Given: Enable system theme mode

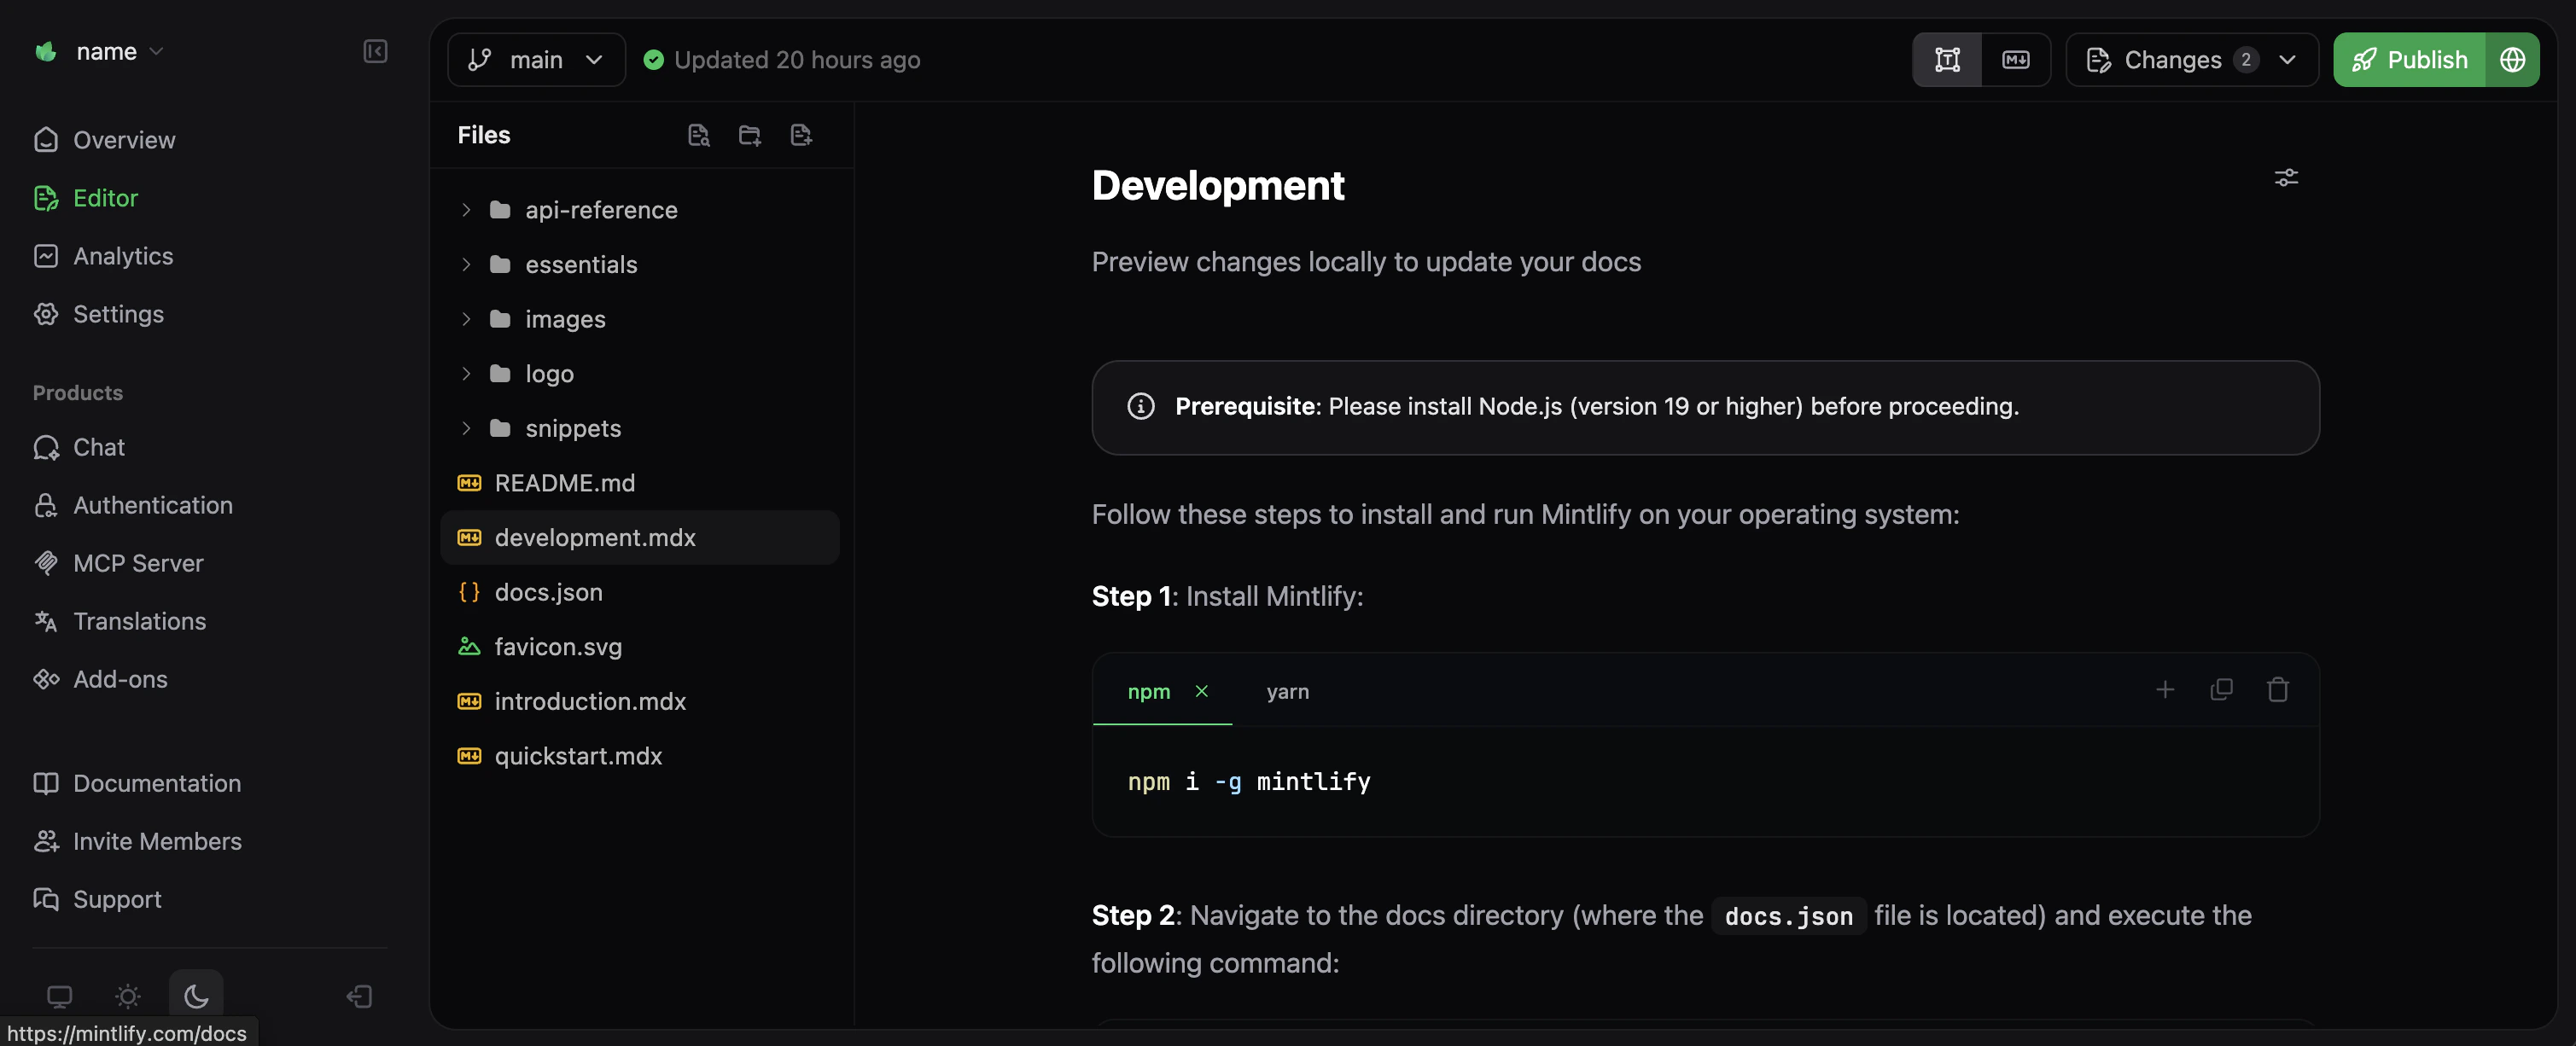Looking at the screenshot, I should [x=60, y=996].
